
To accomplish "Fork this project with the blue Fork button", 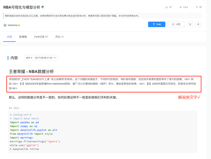I will (x=156, y=24).
